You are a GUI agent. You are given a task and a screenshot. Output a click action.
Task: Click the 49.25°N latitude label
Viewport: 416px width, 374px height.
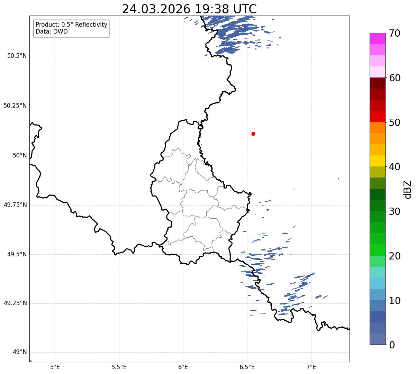point(15,303)
